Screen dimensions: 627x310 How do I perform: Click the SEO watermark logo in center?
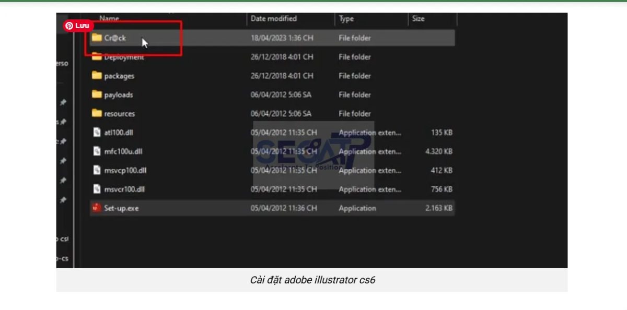[x=313, y=153]
